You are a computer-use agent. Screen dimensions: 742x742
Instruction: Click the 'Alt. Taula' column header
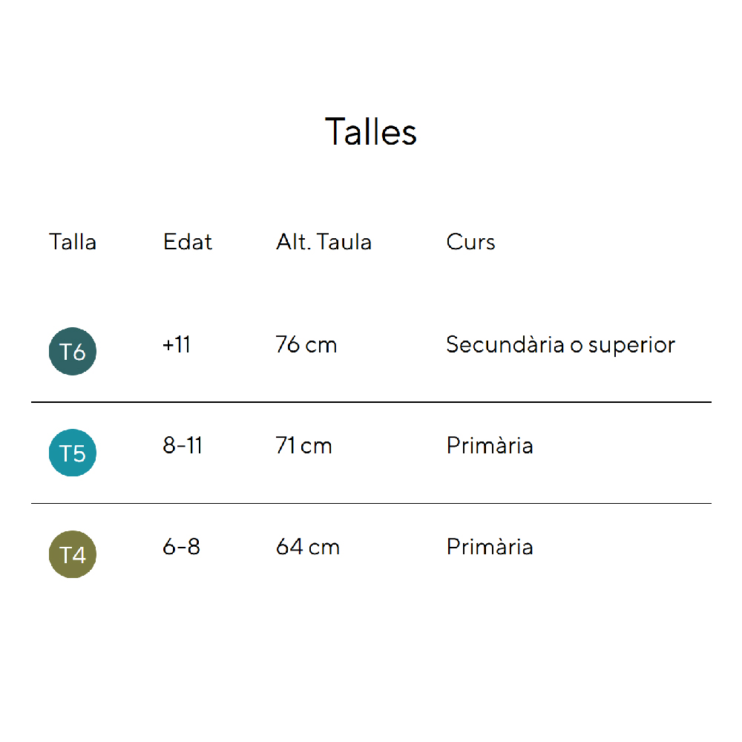pyautogui.click(x=324, y=242)
